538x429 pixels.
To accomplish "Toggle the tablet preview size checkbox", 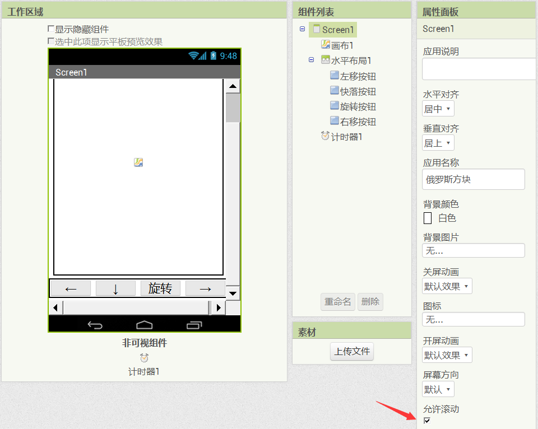I will [x=51, y=41].
